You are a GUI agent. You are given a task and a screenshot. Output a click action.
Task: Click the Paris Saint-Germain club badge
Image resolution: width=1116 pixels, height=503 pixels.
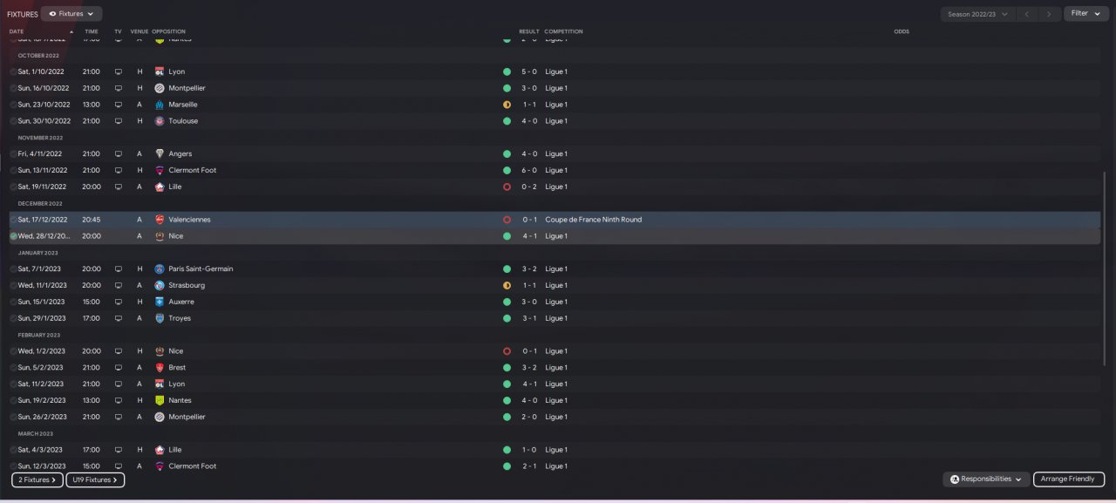[x=160, y=268]
